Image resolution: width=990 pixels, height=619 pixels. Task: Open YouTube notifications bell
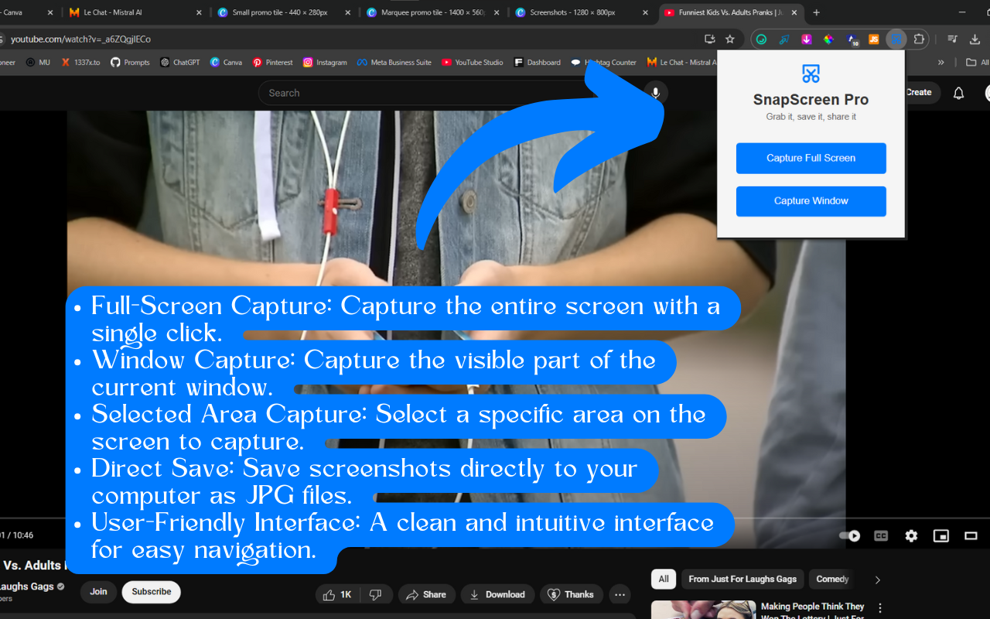click(x=958, y=93)
